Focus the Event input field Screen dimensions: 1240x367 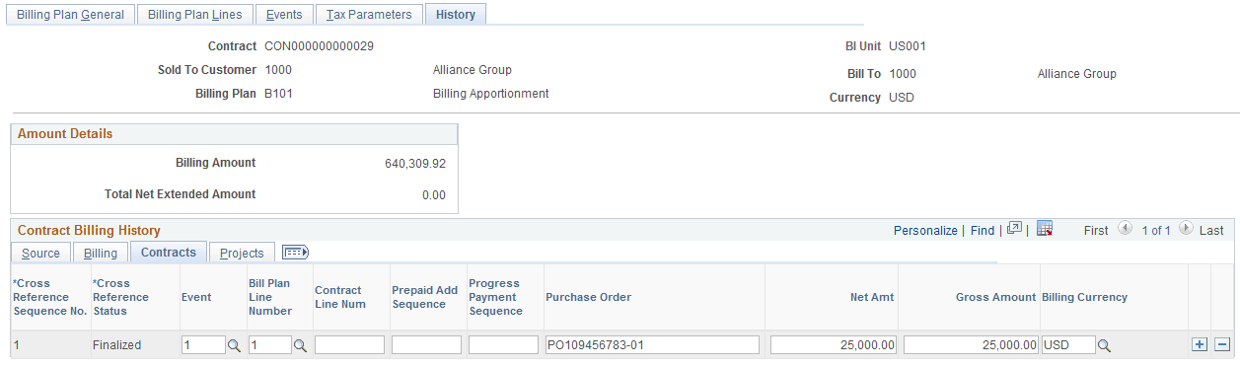click(203, 345)
